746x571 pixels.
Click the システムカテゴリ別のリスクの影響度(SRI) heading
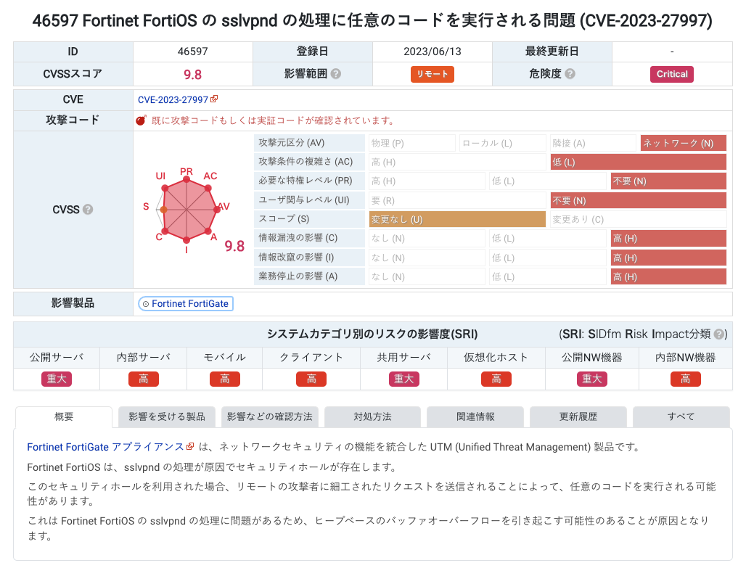click(x=372, y=334)
